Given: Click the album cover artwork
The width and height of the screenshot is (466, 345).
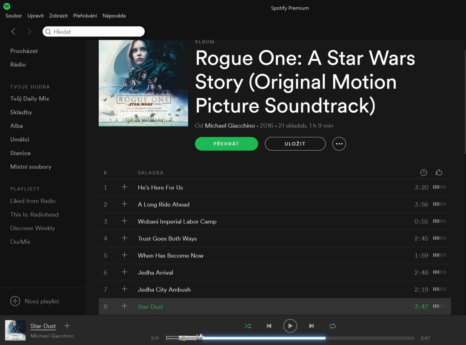Looking at the screenshot, I should pyautogui.click(x=143, y=83).
